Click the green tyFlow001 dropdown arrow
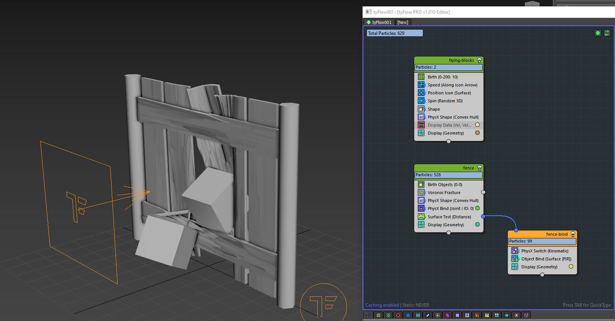The width and height of the screenshot is (615, 321). point(368,22)
